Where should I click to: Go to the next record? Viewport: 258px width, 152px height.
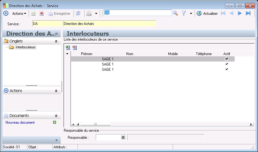point(240,13)
